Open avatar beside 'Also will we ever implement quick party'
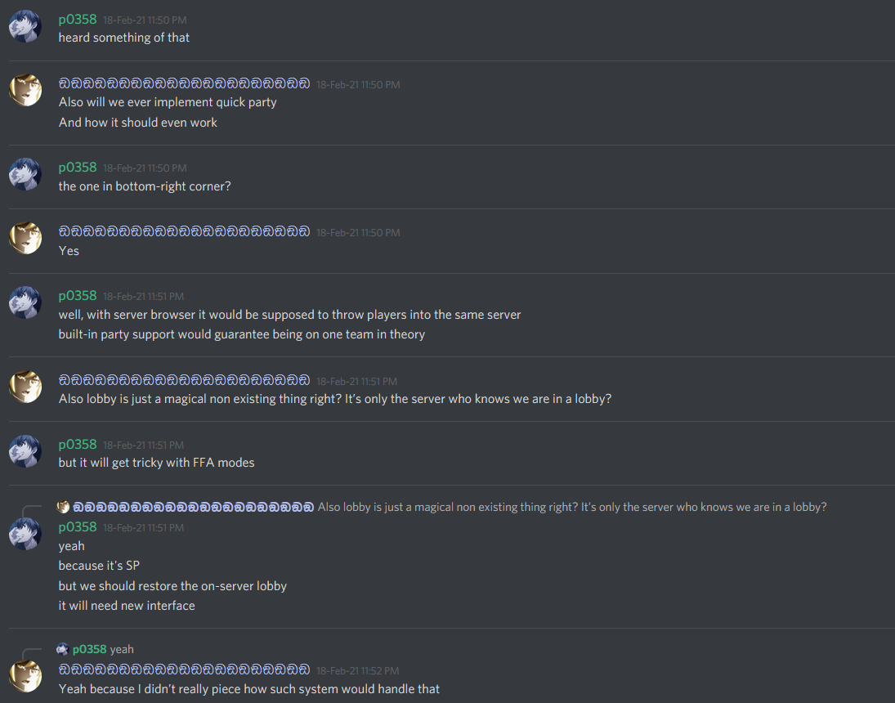Image resolution: width=895 pixels, height=703 pixels. point(25,90)
